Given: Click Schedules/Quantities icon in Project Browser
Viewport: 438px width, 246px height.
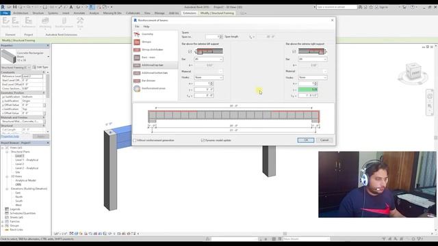Looking at the screenshot, I should point(7,213).
